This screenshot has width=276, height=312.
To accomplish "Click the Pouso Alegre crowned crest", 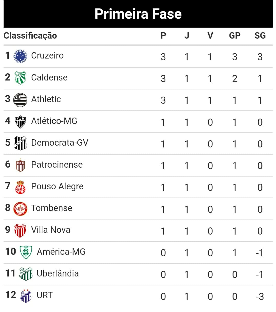I will [20, 187].
